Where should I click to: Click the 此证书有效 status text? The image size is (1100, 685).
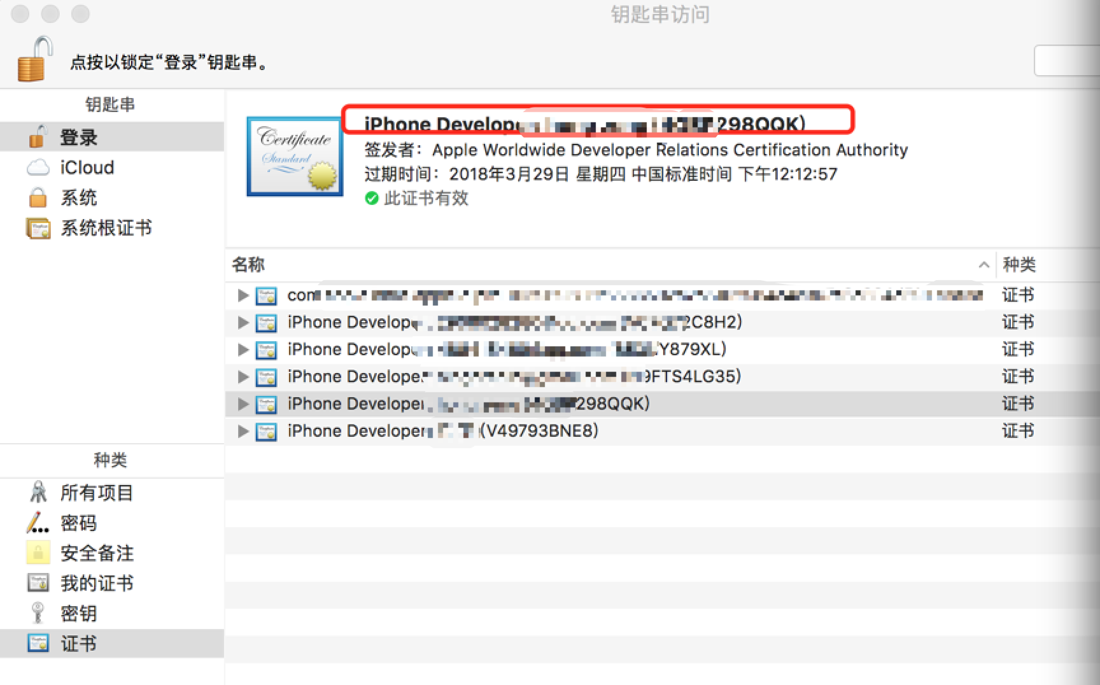427,199
